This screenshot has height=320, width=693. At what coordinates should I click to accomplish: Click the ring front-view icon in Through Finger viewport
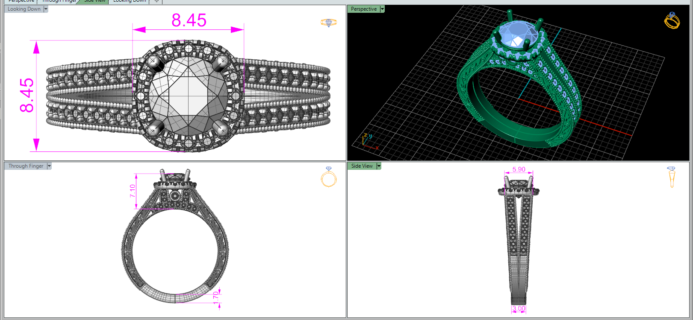pos(328,177)
